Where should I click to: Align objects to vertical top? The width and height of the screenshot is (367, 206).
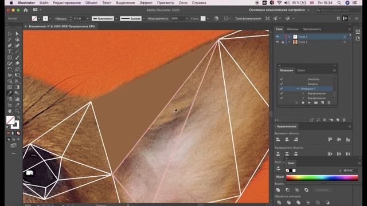(x=330, y=140)
